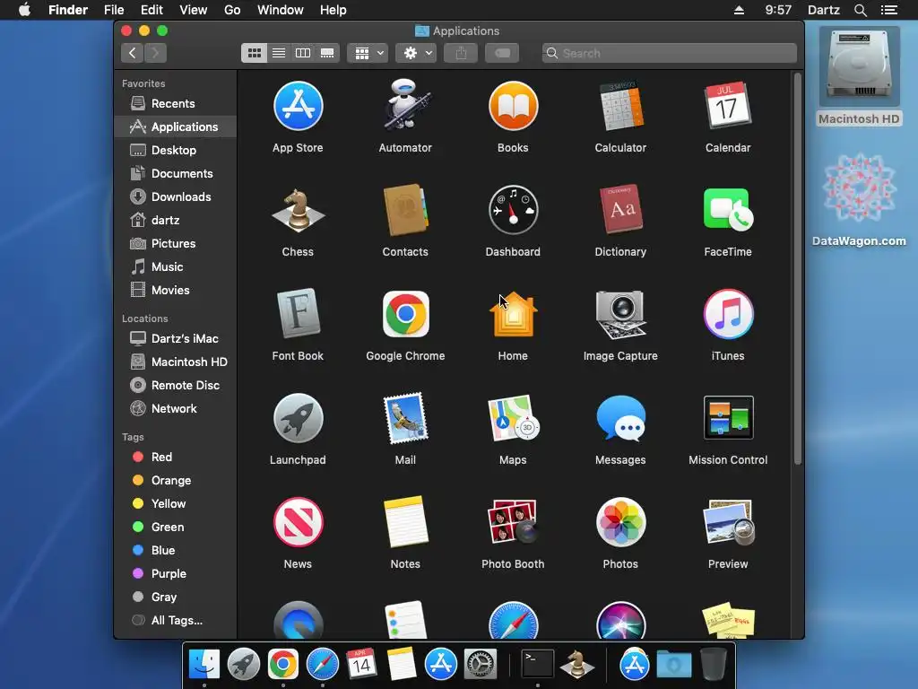This screenshot has height=689, width=918.
Task: Select the Photo Booth app icon
Action: pos(513,521)
